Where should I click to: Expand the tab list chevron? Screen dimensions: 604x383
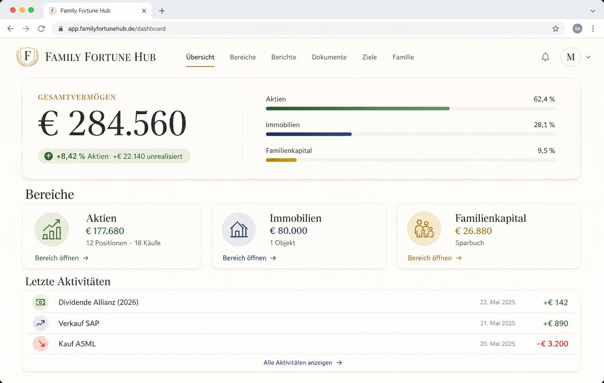point(593,11)
